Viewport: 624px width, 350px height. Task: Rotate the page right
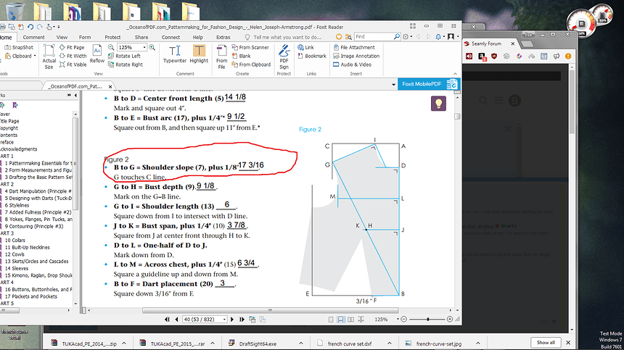coord(126,64)
